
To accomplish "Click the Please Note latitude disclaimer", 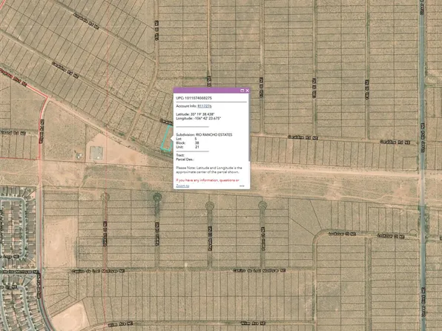I will (209, 170).
